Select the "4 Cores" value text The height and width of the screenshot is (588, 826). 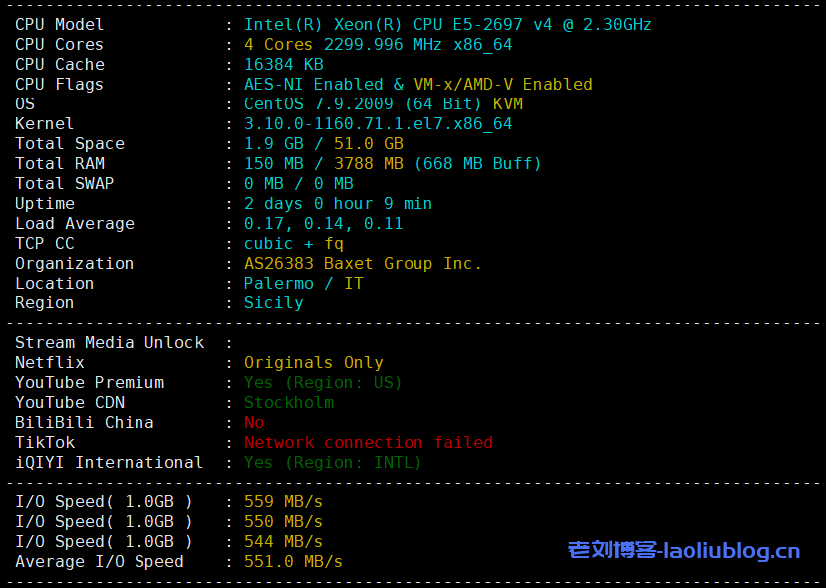click(x=273, y=44)
